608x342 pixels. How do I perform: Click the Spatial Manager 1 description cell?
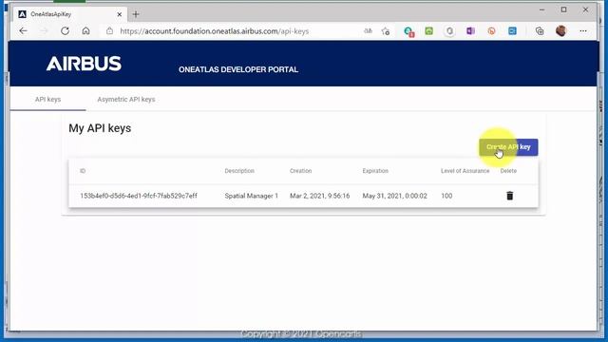(x=251, y=196)
